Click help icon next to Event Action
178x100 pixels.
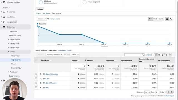click(51, 60)
